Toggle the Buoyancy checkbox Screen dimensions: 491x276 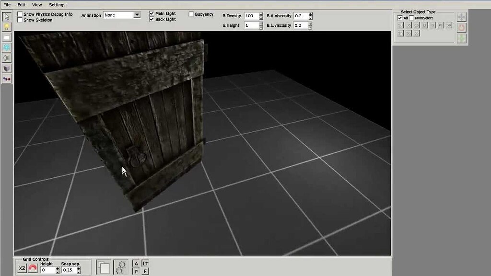click(191, 14)
